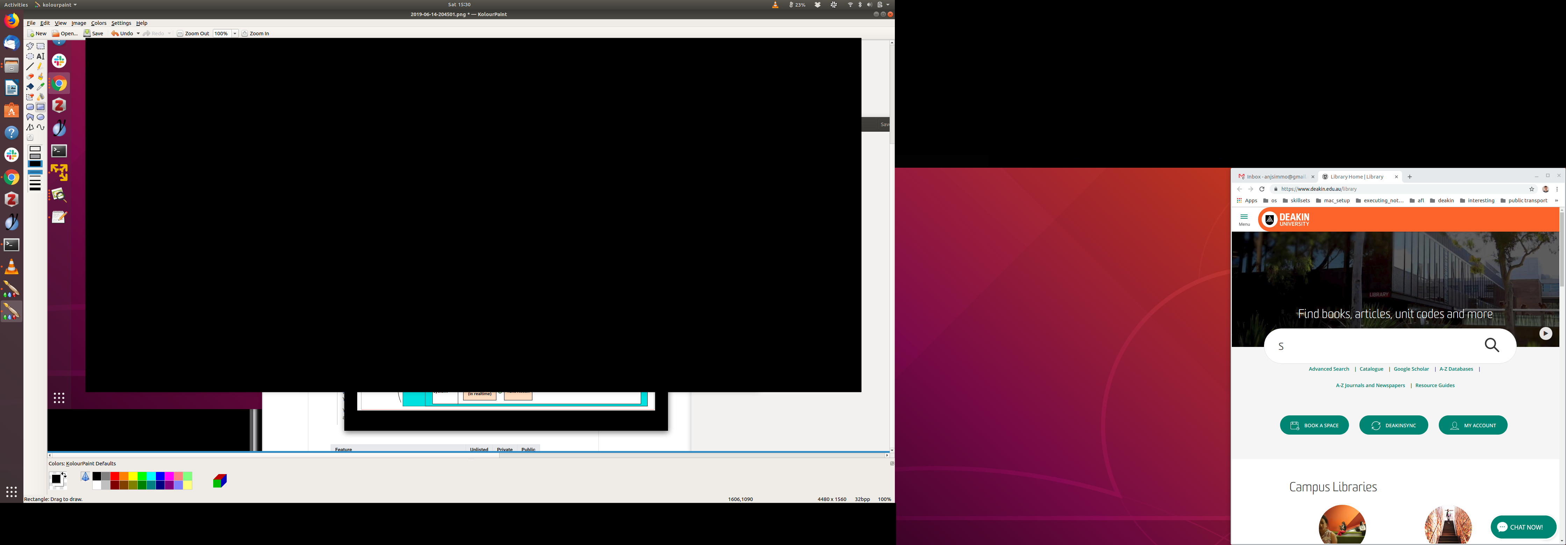Pick the Pencil tool
The width and height of the screenshot is (1566, 545).
tap(41, 67)
